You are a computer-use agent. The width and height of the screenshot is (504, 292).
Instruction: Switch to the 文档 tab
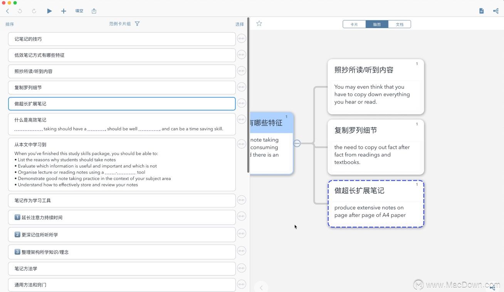pyautogui.click(x=400, y=24)
